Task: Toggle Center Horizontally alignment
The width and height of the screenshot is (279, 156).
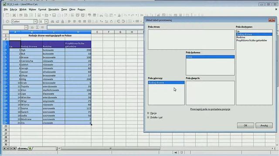Action: pyautogui.click(x=75, y=22)
